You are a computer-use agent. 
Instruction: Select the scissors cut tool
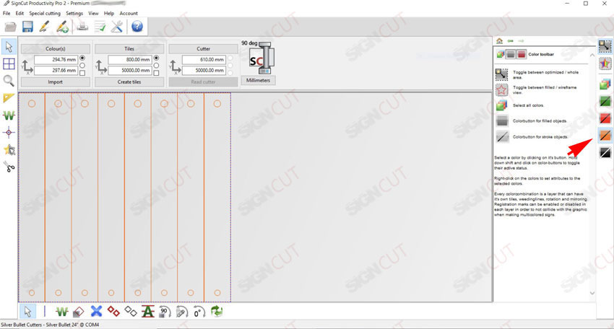tap(9, 167)
